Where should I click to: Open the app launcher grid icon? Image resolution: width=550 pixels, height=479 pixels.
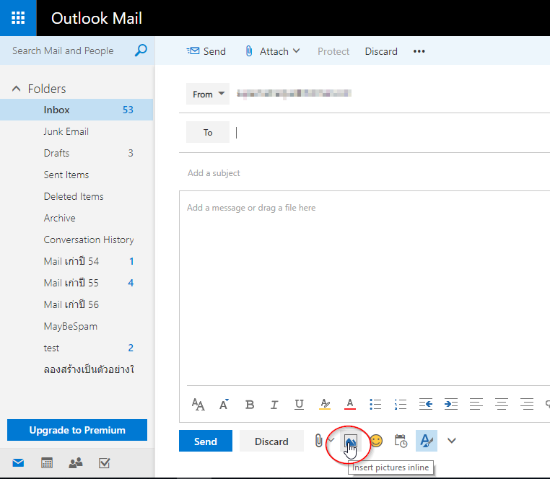18,17
